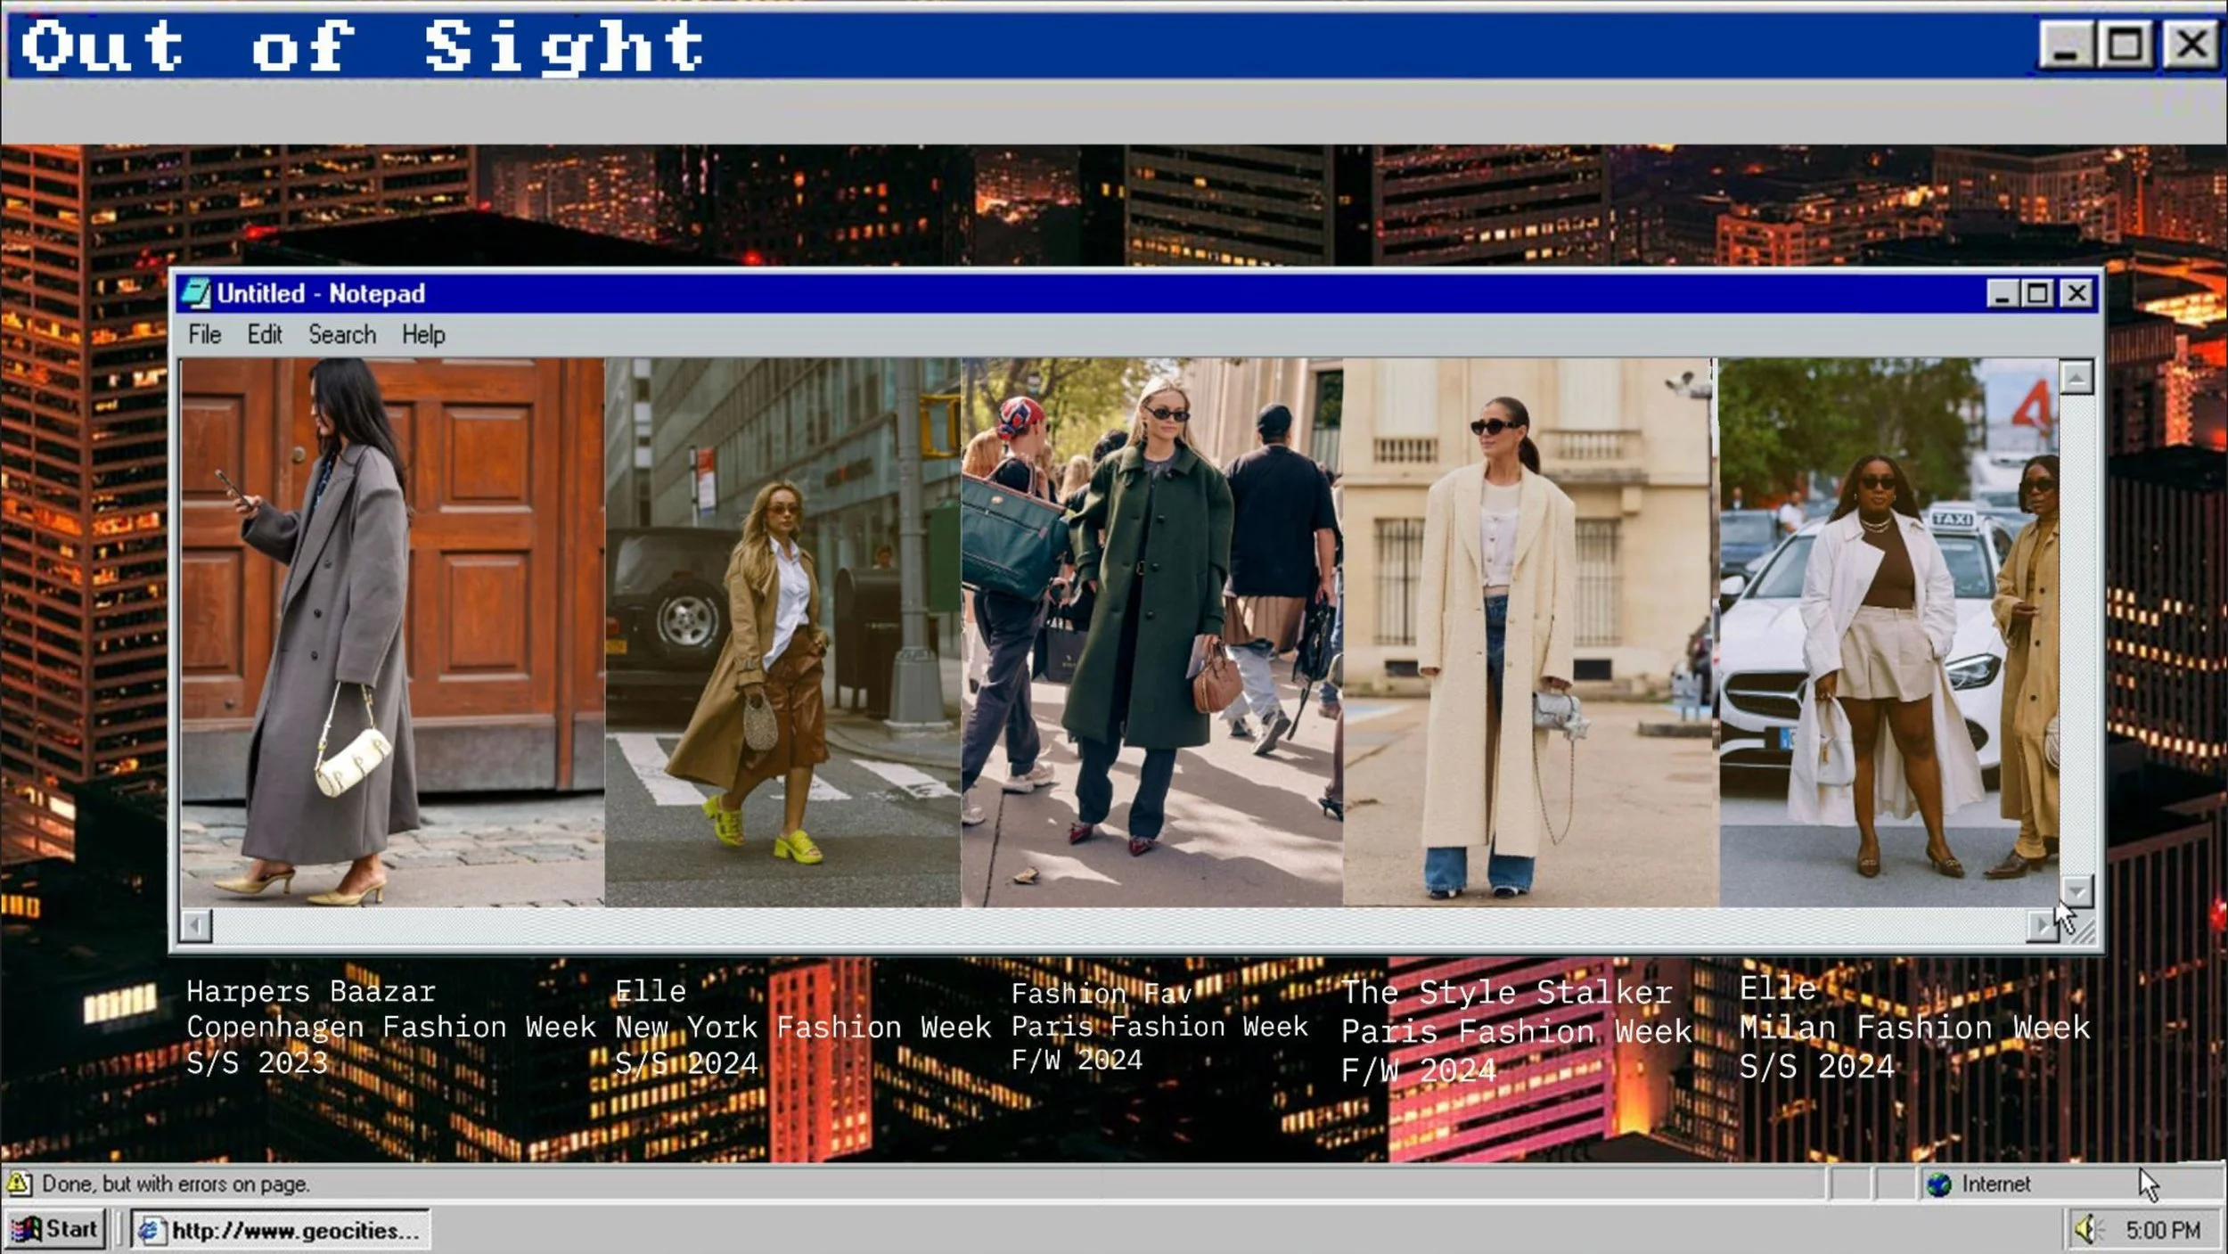Click the Start button Windows logo

[26, 1229]
